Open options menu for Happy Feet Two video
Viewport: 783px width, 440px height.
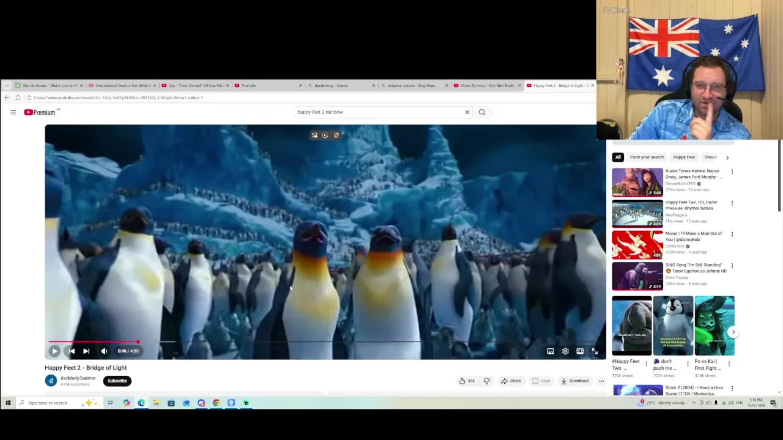[x=732, y=203]
